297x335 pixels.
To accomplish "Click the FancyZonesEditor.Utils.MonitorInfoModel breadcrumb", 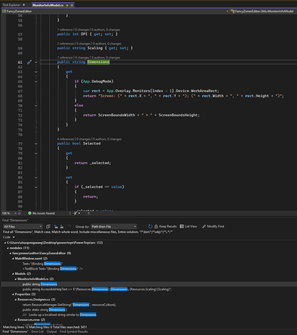I will click(x=264, y=11).
